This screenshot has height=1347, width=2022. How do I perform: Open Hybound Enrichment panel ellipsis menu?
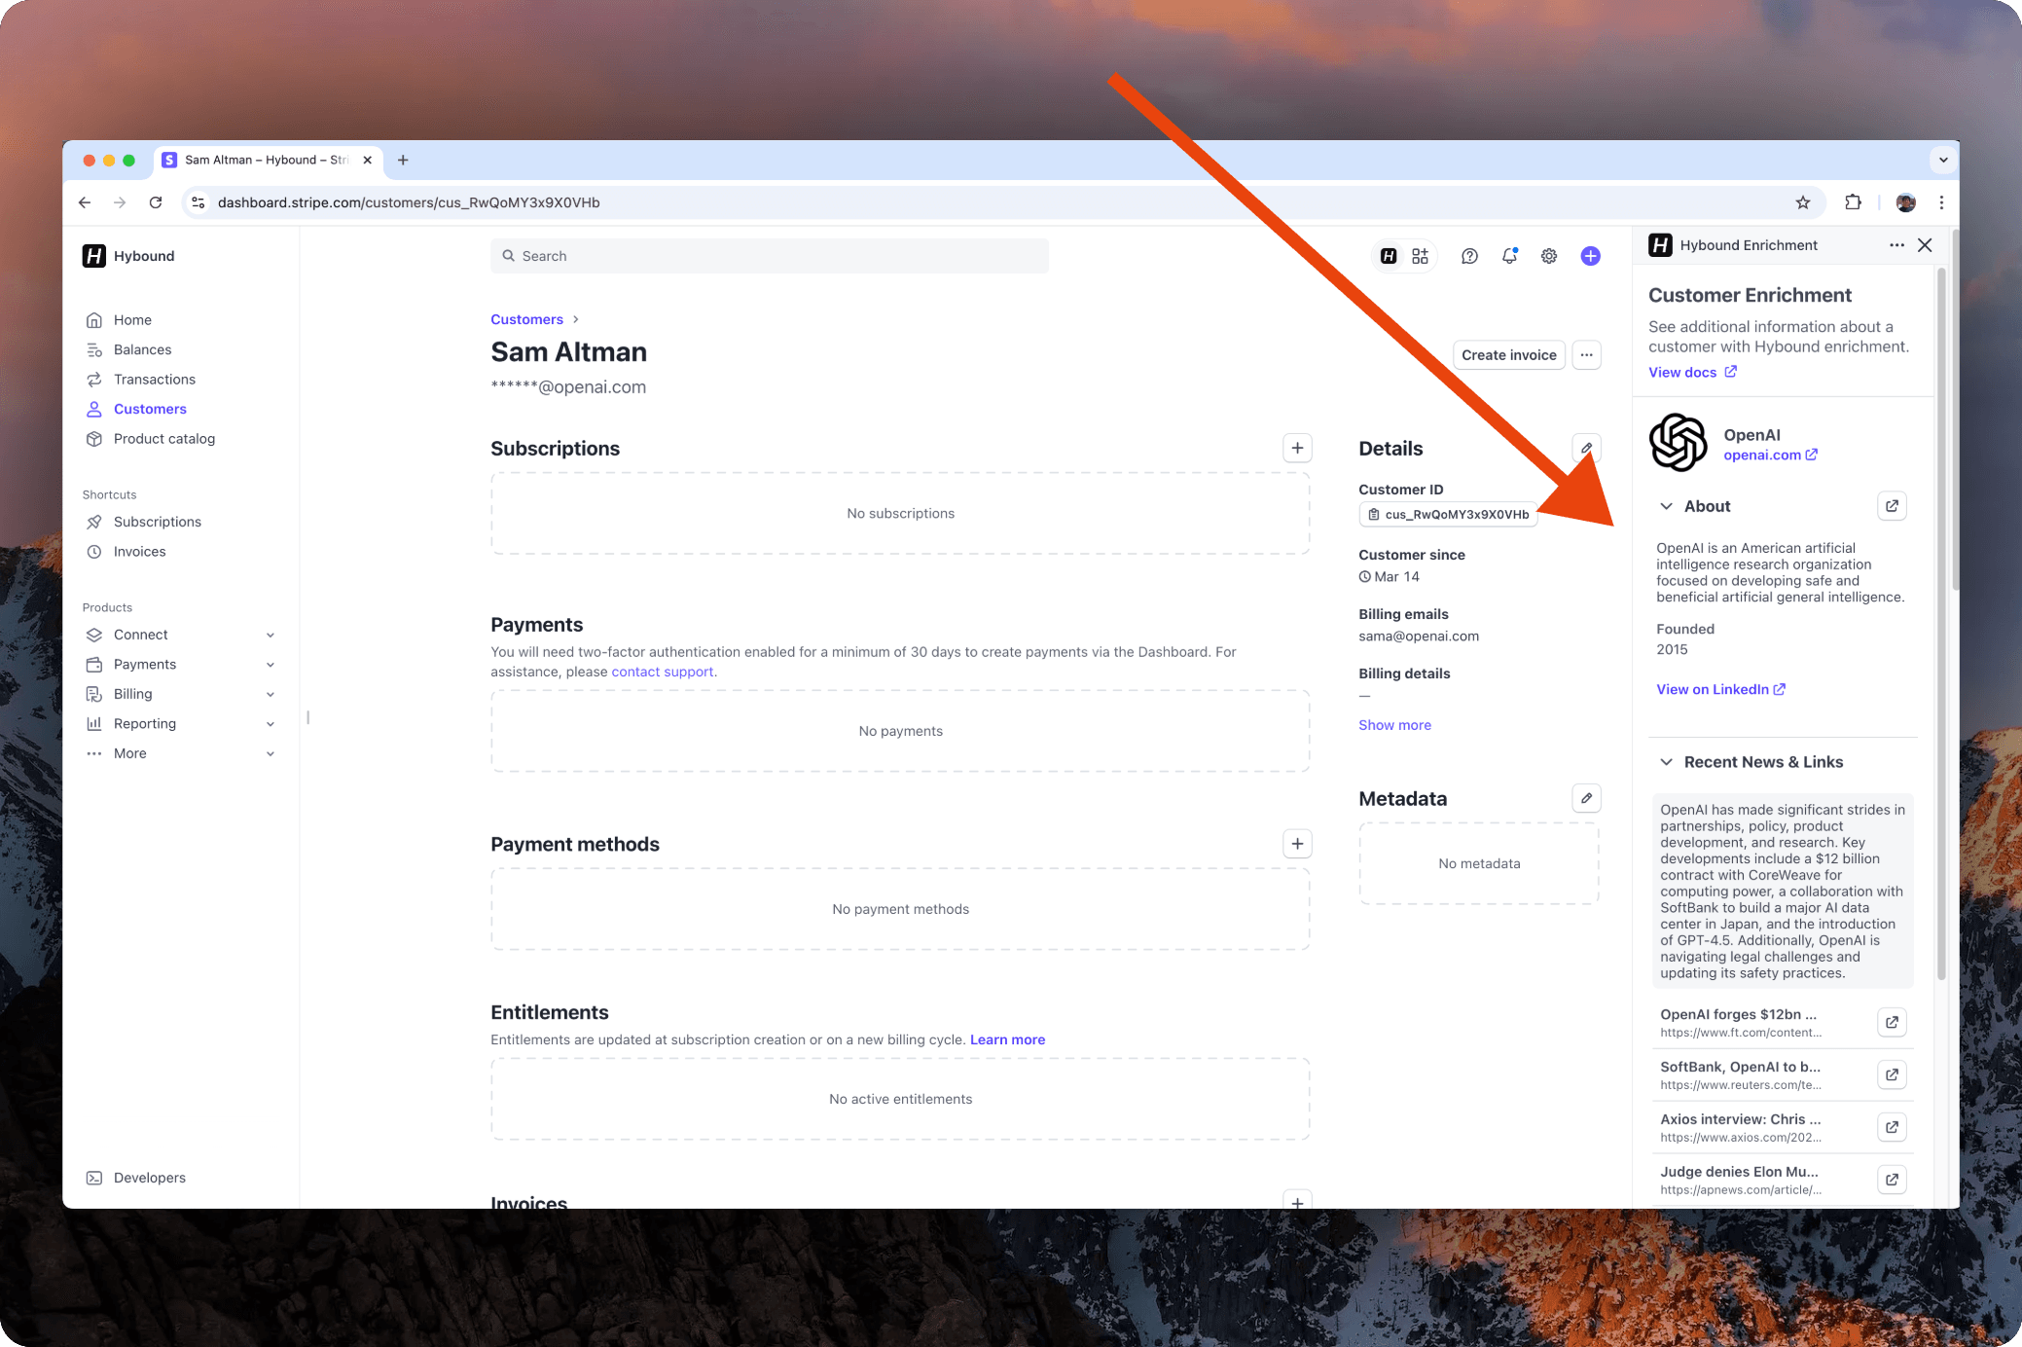1896,245
